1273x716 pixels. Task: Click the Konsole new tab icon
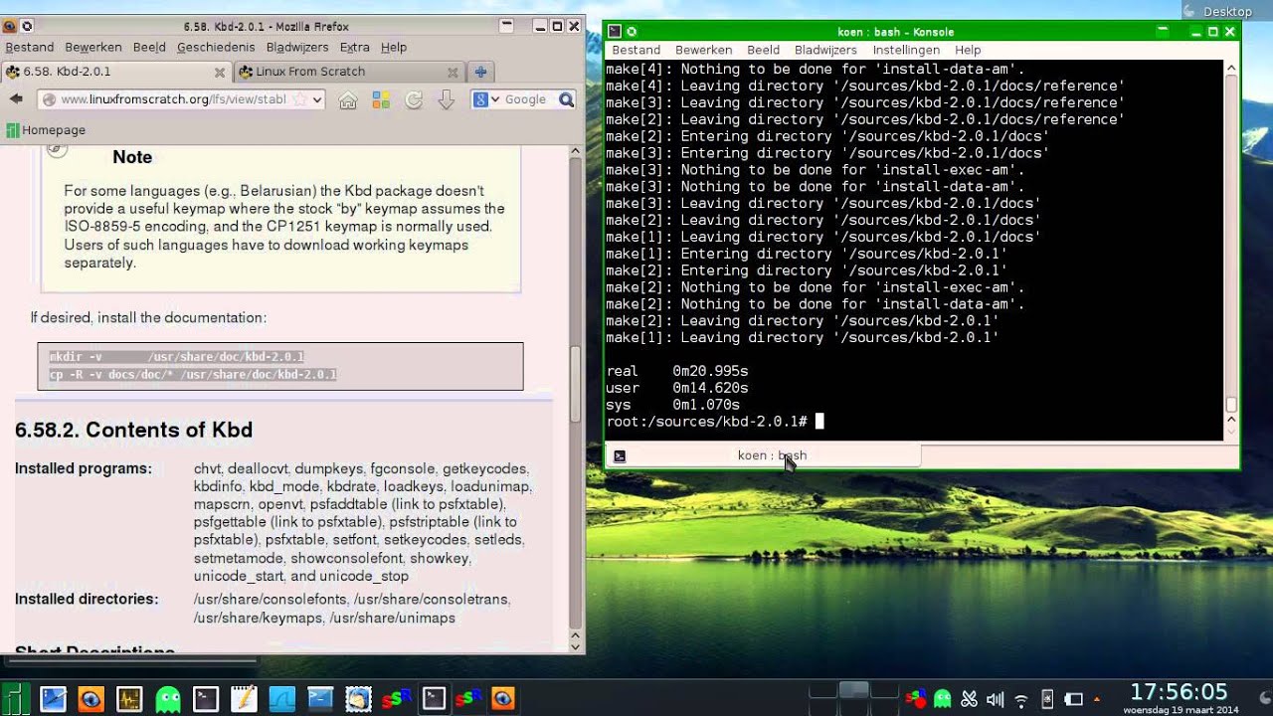(619, 455)
